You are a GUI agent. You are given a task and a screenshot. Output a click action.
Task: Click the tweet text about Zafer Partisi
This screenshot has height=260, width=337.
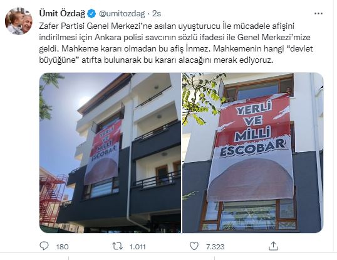click(x=176, y=43)
